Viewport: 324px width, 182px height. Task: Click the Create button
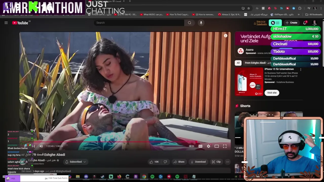pos(291,23)
